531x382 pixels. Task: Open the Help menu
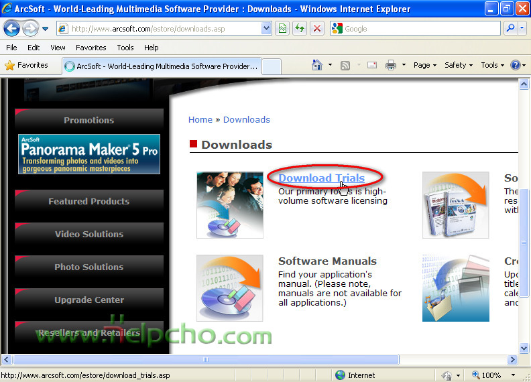pos(151,48)
